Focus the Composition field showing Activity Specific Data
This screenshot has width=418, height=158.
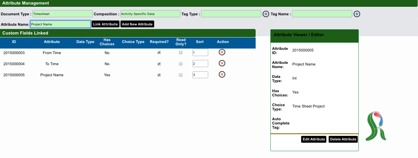[150, 14]
